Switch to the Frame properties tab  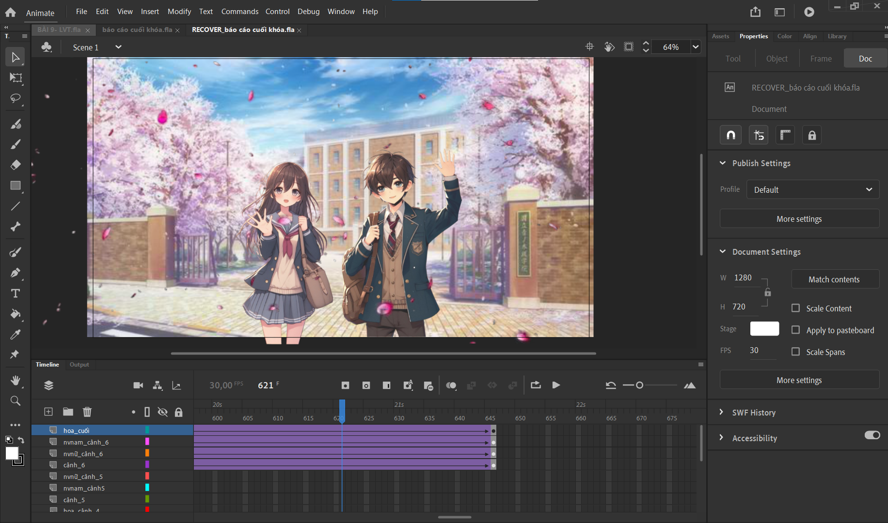pos(821,59)
